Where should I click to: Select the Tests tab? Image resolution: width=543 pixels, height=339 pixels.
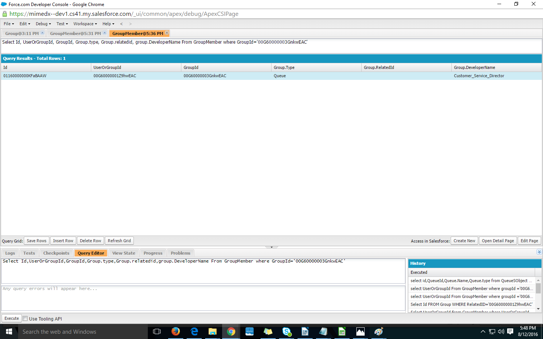[x=29, y=253]
